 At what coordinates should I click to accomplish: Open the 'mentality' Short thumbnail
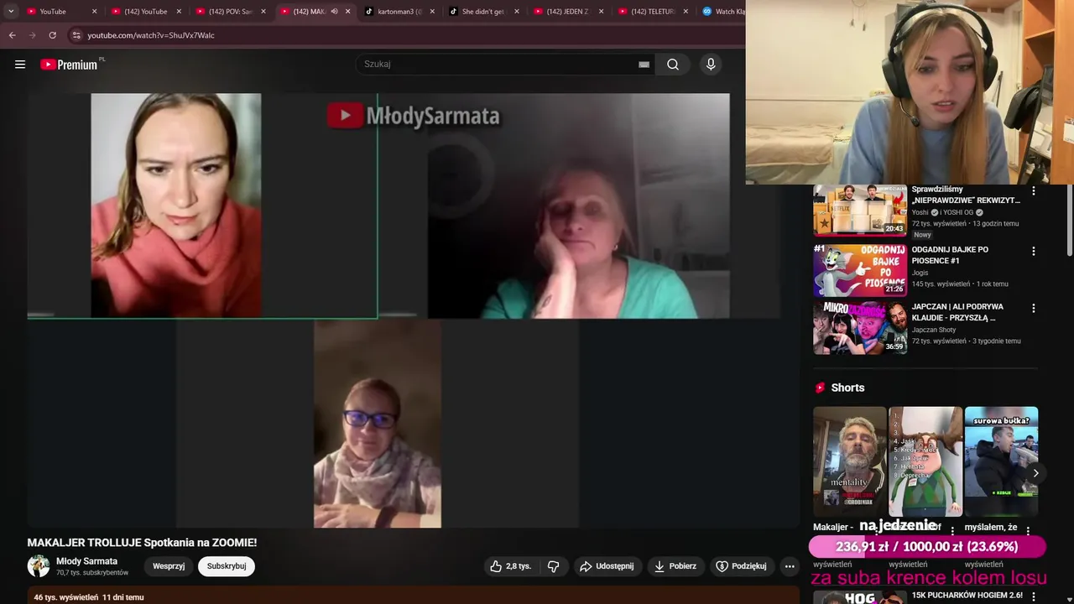(x=850, y=461)
